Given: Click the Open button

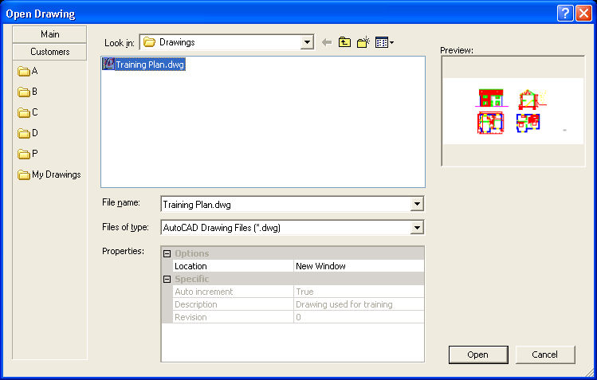Looking at the screenshot, I should 478,355.
